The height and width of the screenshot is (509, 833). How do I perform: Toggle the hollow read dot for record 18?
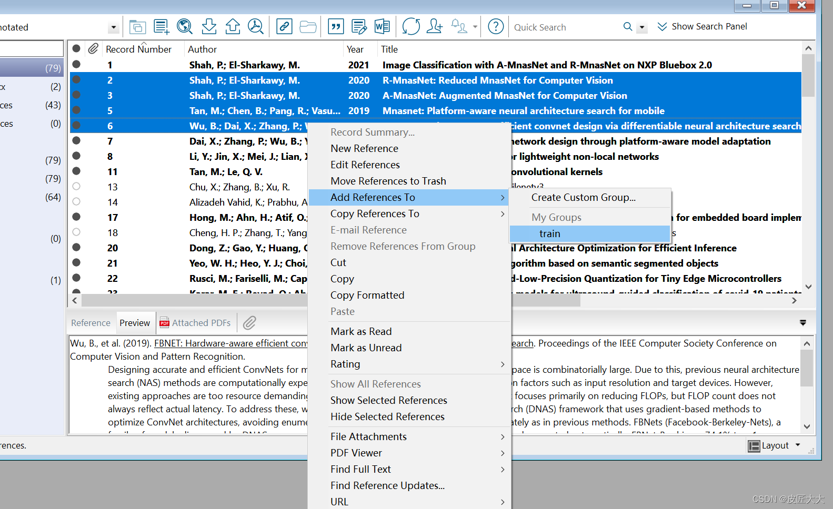[x=76, y=232]
